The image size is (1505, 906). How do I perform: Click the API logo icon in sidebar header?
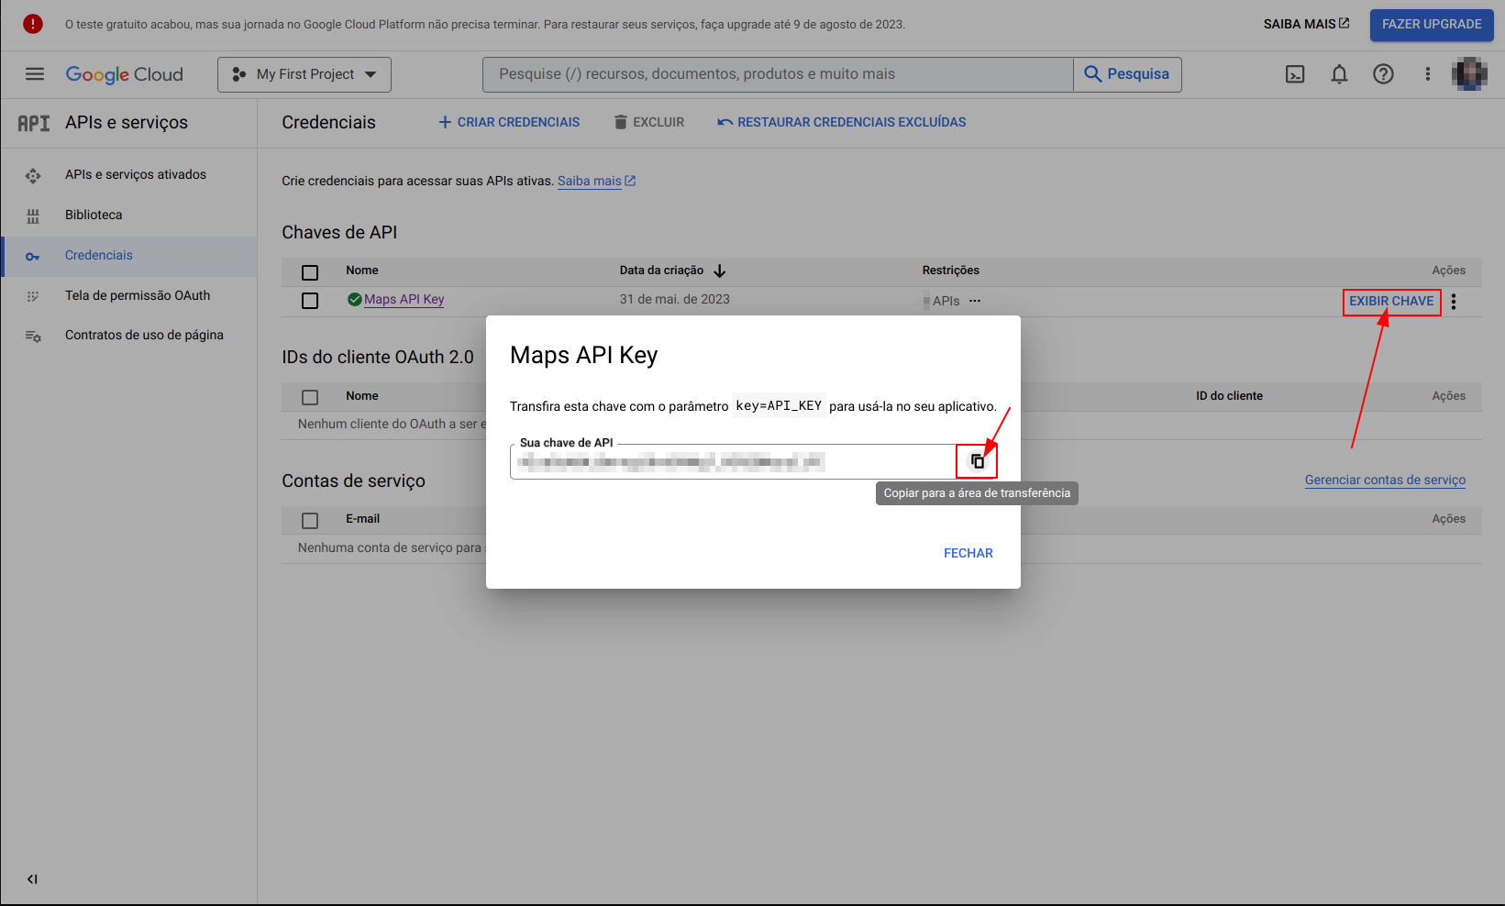[x=34, y=123]
